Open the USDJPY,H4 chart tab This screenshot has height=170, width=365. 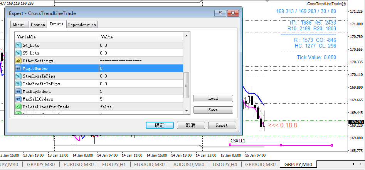coord(225,164)
